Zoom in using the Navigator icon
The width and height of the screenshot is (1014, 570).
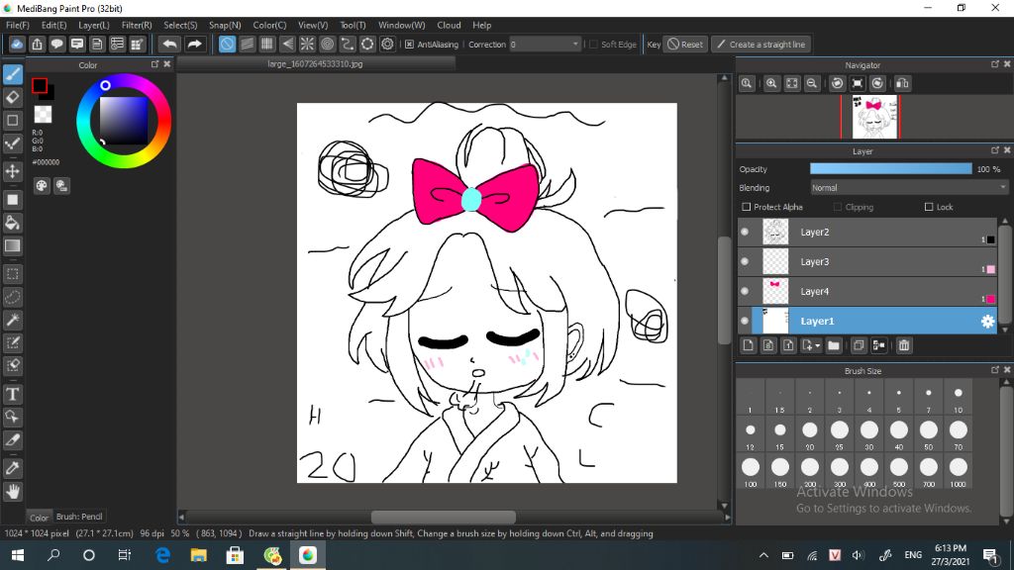771,83
